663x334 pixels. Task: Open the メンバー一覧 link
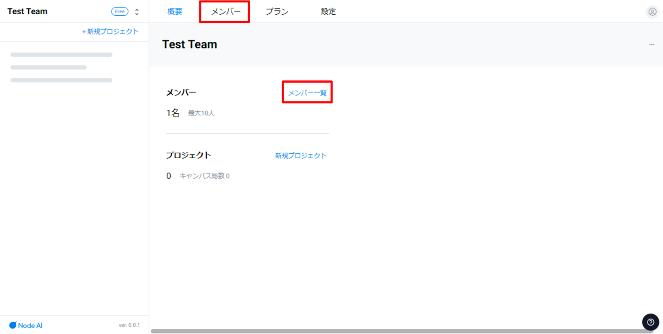(307, 93)
